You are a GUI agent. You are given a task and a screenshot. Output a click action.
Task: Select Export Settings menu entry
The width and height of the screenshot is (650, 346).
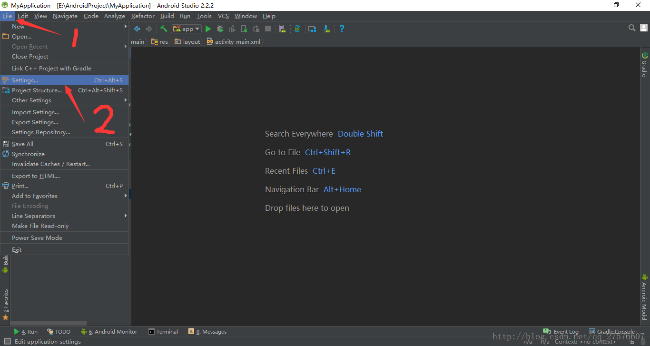(64, 122)
